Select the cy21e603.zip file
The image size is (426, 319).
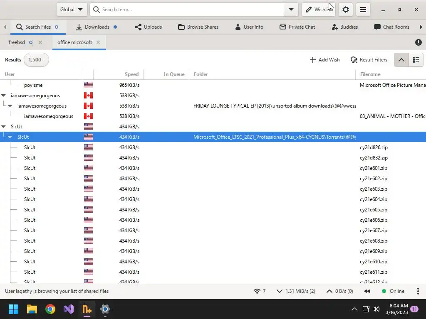coord(213,189)
